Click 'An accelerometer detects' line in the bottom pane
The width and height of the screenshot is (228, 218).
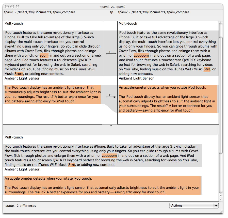pos(48,178)
